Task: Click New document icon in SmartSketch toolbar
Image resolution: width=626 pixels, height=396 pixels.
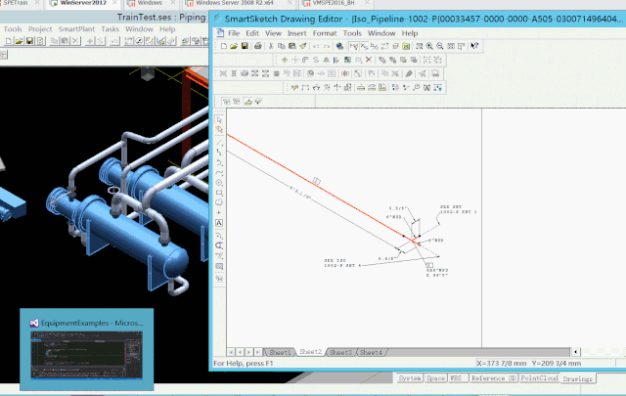Action: [x=224, y=46]
